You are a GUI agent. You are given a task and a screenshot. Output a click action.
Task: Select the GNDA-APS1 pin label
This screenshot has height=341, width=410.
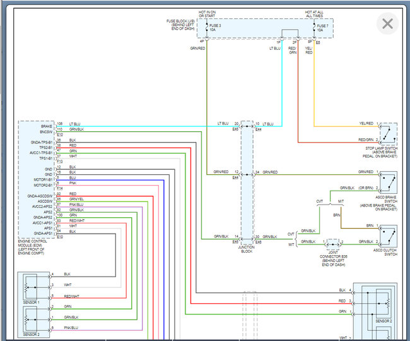(x=43, y=234)
